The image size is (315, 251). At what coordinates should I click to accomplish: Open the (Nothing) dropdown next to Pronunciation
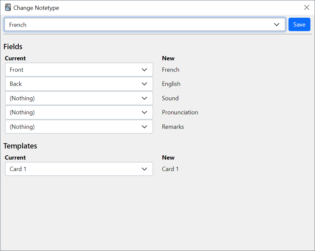pos(79,112)
